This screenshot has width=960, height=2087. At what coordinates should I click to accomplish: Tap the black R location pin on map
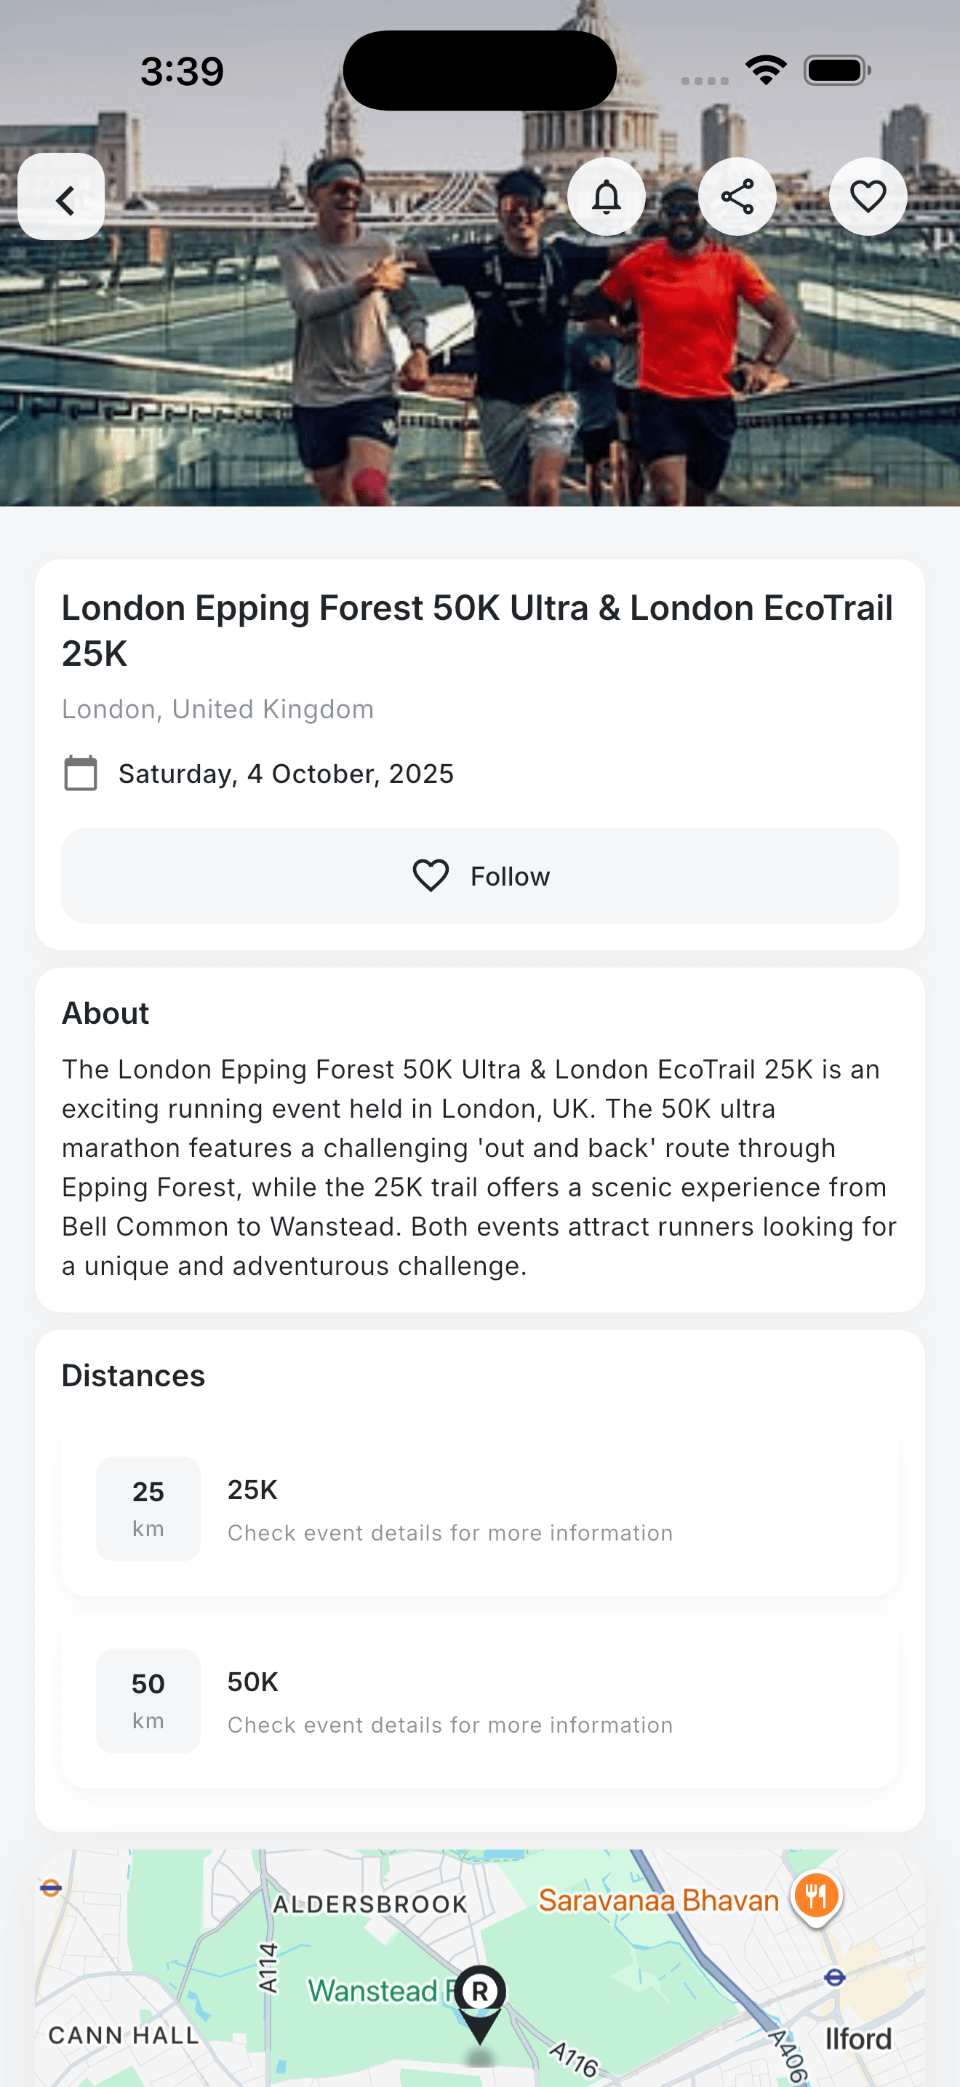point(480,1995)
